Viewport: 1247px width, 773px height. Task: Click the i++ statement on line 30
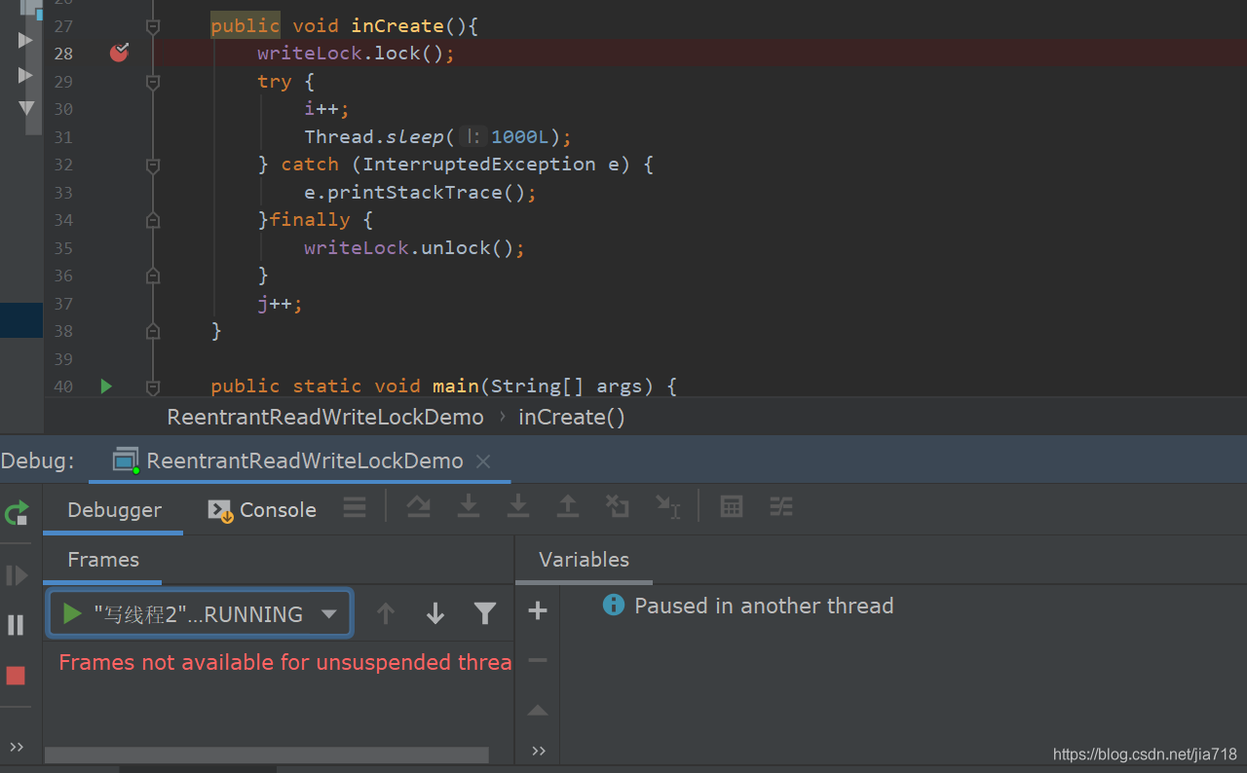326,109
